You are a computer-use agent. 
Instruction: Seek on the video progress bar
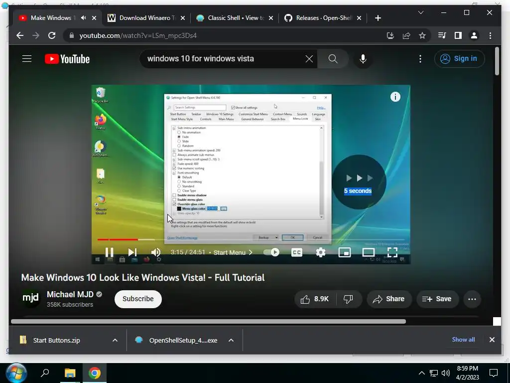pos(251,239)
